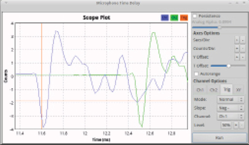The image size is (249, 145).
Task: Click the Secs/Div plus button
Action: point(237,40)
